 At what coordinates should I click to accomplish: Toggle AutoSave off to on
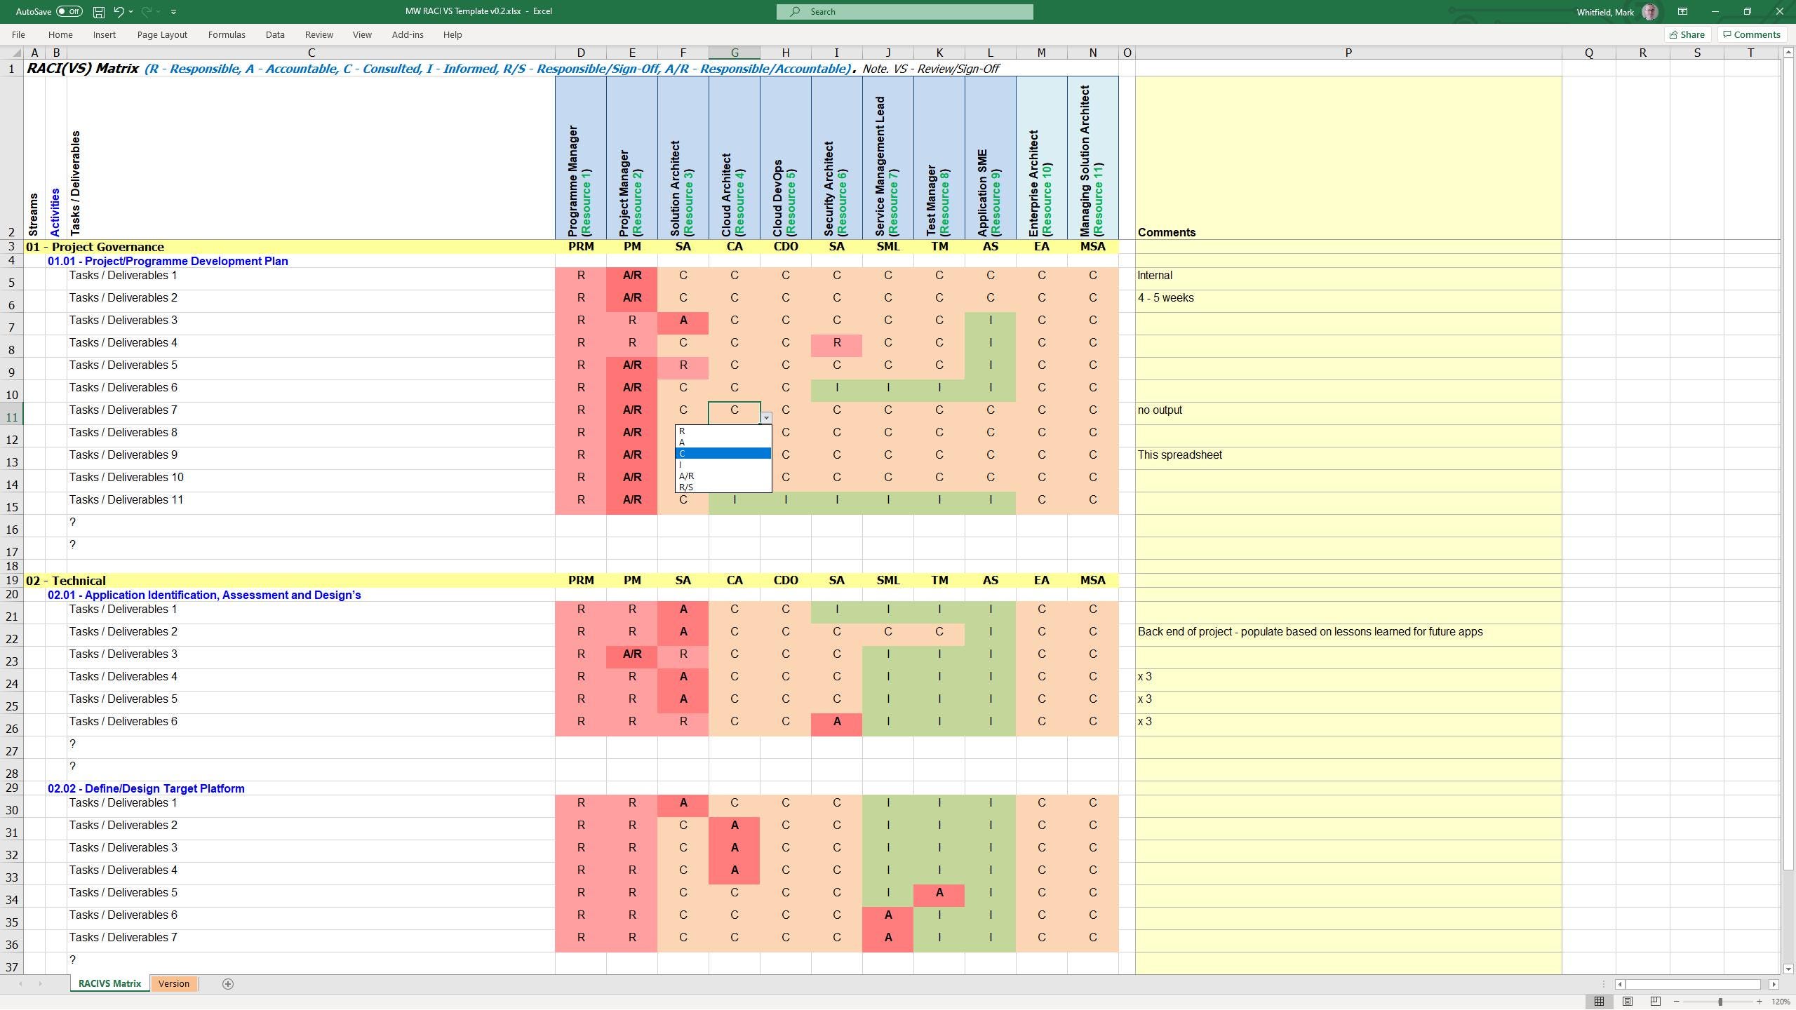click(x=68, y=11)
